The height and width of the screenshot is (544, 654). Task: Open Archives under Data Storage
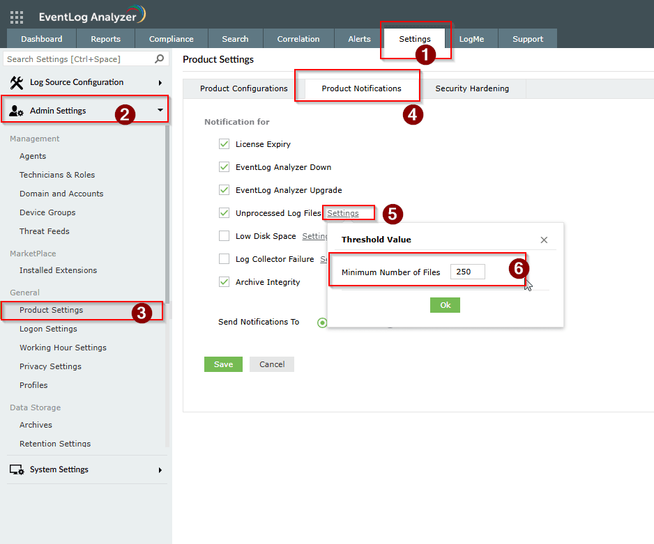click(x=36, y=425)
